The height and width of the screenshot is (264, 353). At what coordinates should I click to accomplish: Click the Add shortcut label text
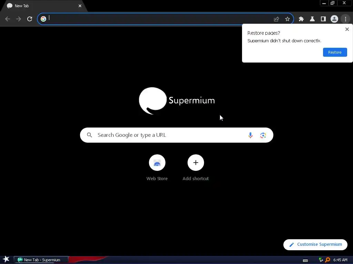[x=196, y=178]
